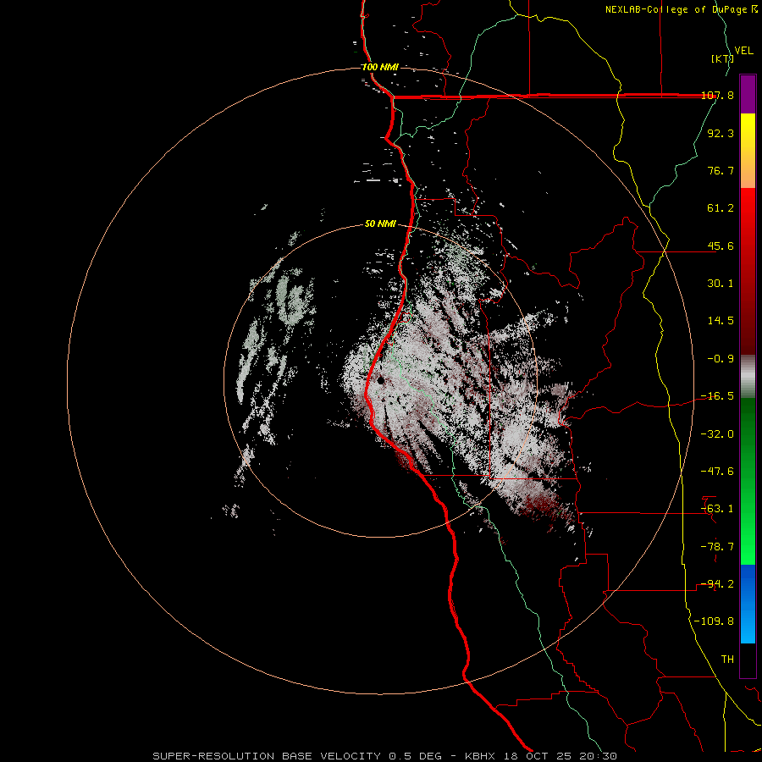Click the 76.7 velocity scale value
Screen dimensions: 762x762
pyautogui.click(x=721, y=170)
